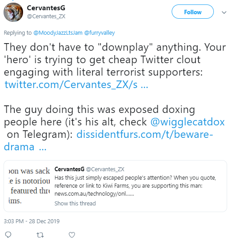
Task: Expand tweet options chevron menu
Action: pos(224,12)
